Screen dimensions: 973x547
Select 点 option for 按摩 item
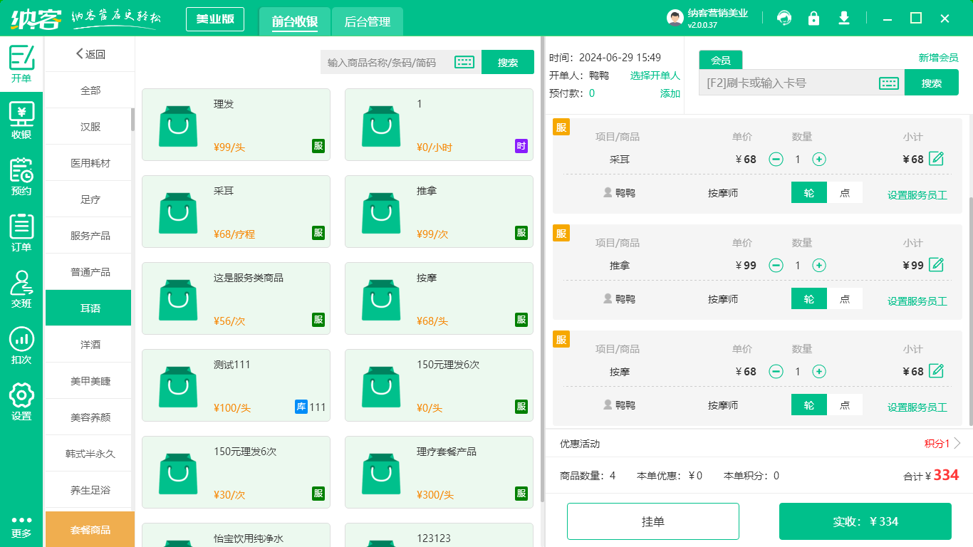coord(845,405)
